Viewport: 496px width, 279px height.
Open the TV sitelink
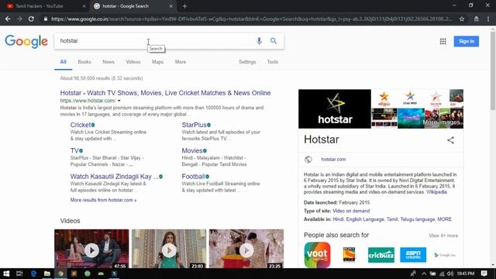pos(74,151)
